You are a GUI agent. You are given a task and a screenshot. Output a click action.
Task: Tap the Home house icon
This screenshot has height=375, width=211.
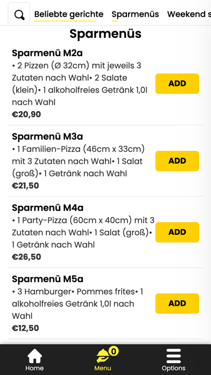[x=34, y=356]
